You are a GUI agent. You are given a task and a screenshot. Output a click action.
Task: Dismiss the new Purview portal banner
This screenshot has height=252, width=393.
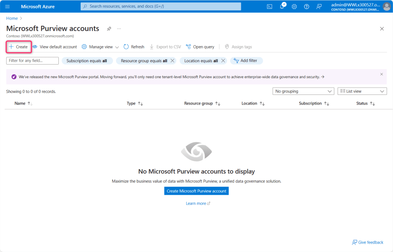click(381, 74)
